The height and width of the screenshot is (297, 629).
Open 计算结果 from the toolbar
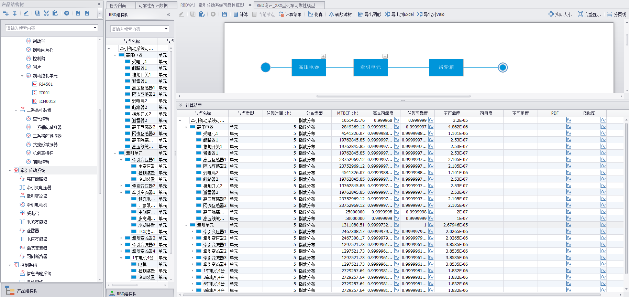tap(290, 14)
